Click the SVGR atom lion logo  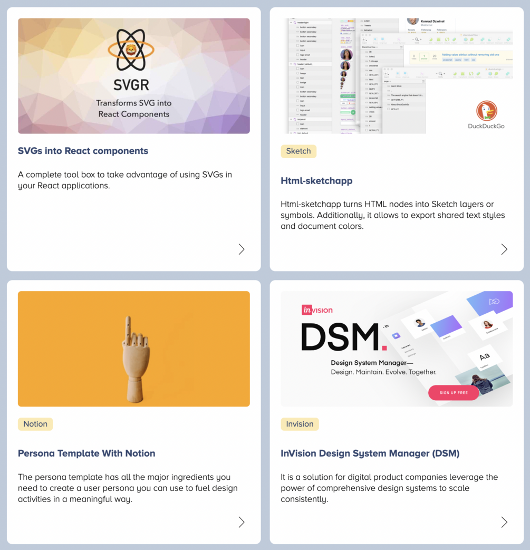131,50
